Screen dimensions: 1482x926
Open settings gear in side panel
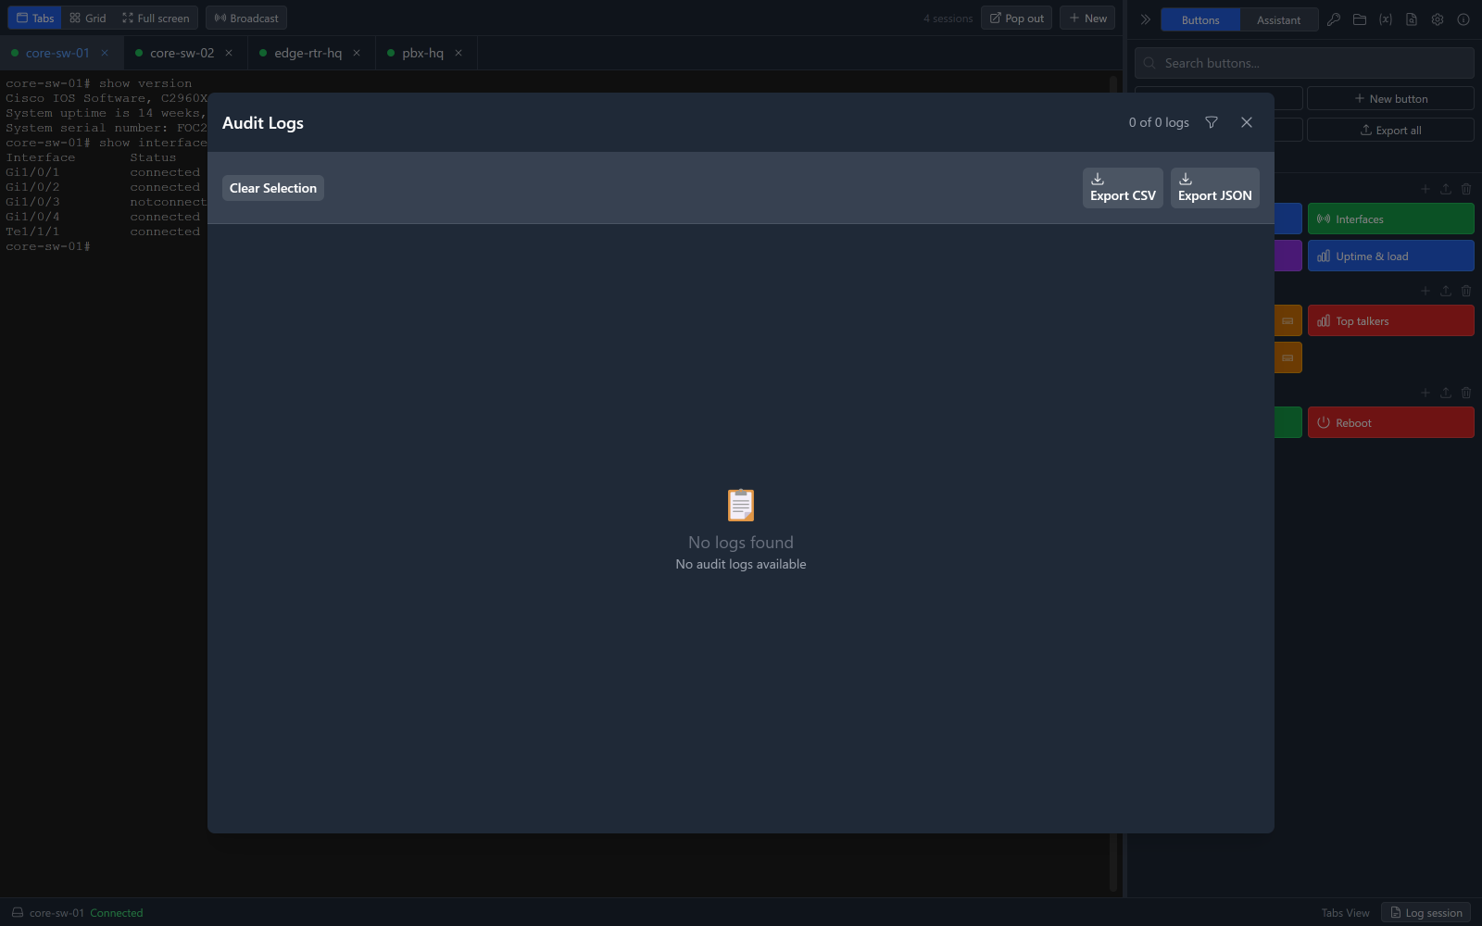tap(1438, 19)
